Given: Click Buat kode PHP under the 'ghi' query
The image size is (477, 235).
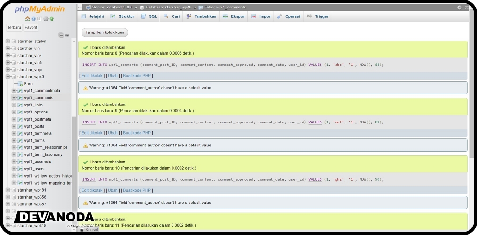Looking at the screenshot, I should pyautogui.click(x=137, y=190).
